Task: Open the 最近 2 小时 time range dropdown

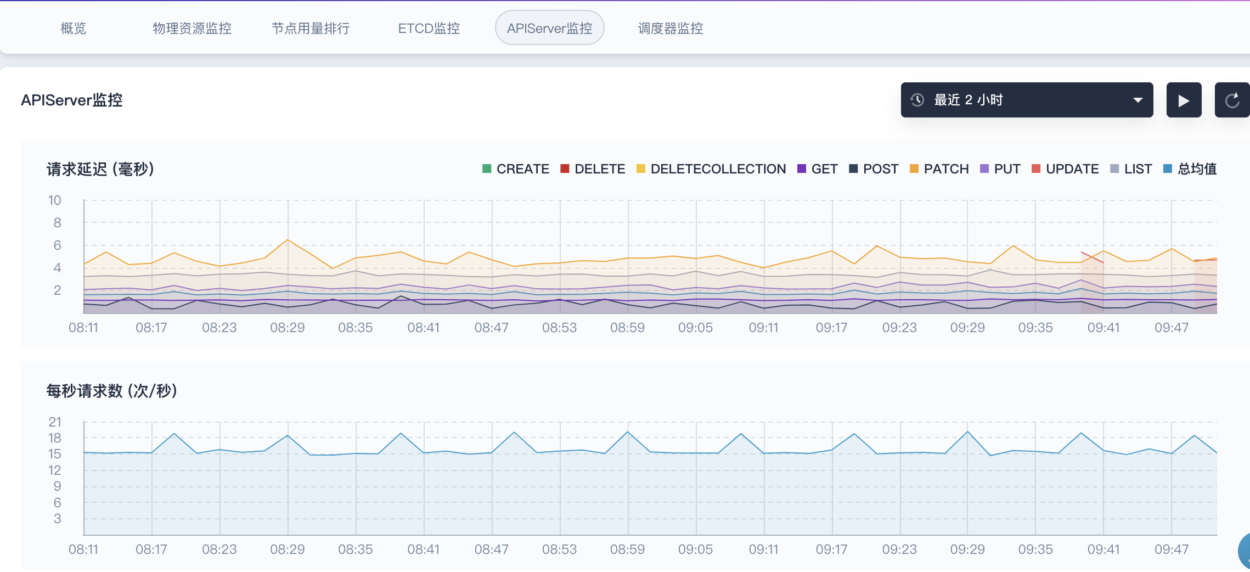Action: pyautogui.click(x=1027, y=100)
